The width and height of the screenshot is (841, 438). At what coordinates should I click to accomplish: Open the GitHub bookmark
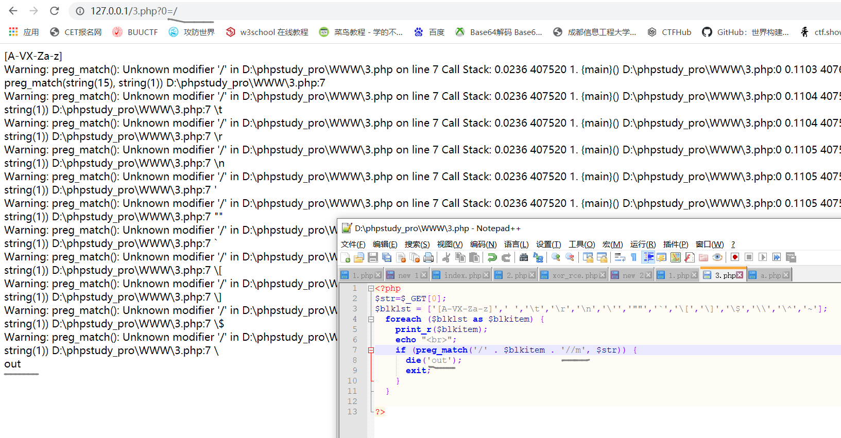pyautogui.click(x=746, y=32)
